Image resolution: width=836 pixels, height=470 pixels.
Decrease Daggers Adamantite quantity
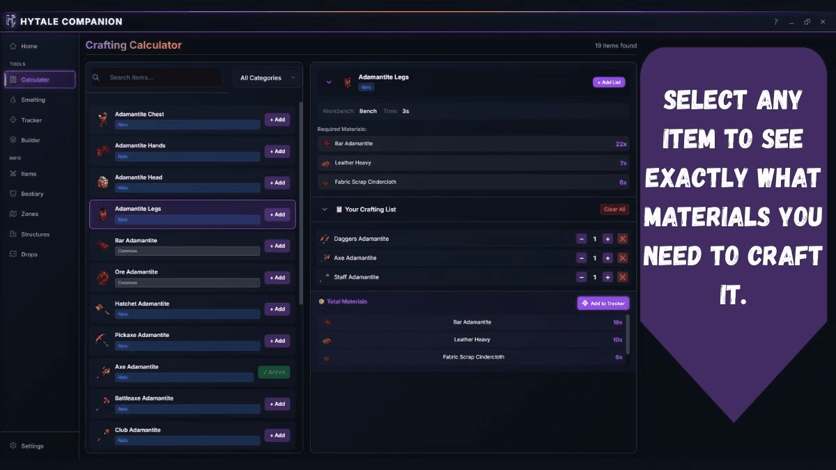coord(582,239)
